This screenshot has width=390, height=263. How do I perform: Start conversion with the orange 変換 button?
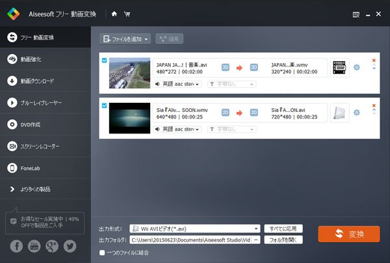(x=348, y=234)
